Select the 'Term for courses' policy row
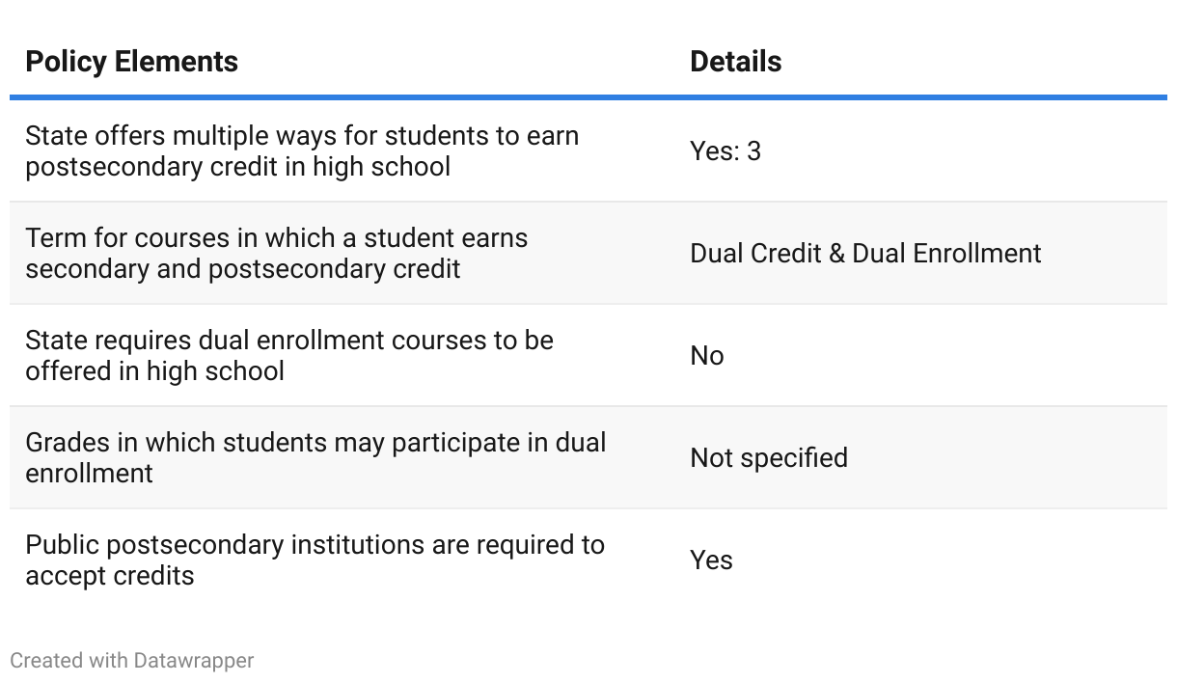Image resolution: width=1177 pixels, height=683 pixels. point(588,254)
